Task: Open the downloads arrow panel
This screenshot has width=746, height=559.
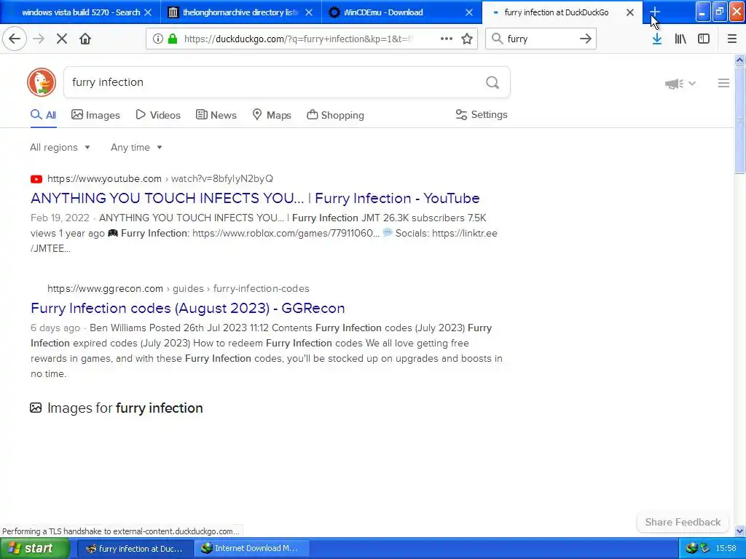Action: coord(656,39)
